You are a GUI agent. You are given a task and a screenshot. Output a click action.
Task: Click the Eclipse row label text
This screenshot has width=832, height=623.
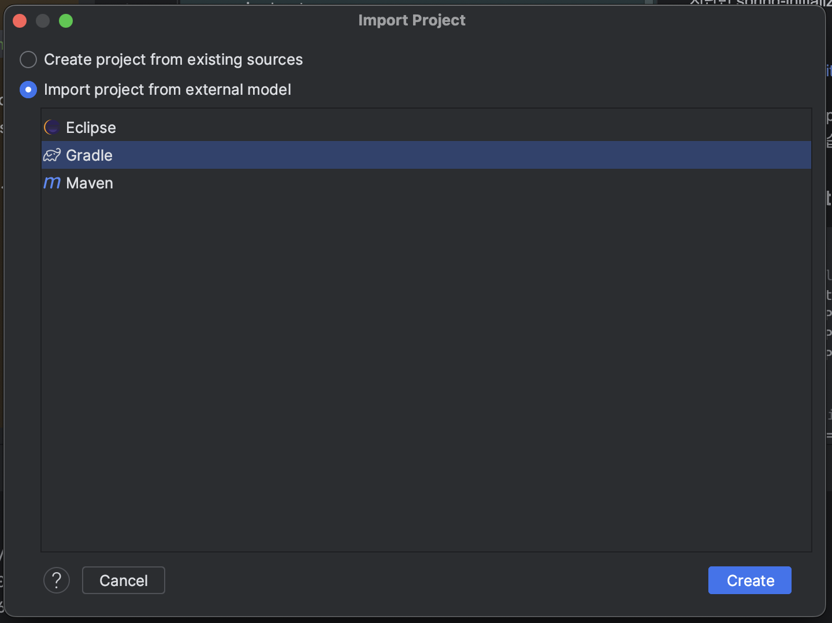click(x=91, y=127)
